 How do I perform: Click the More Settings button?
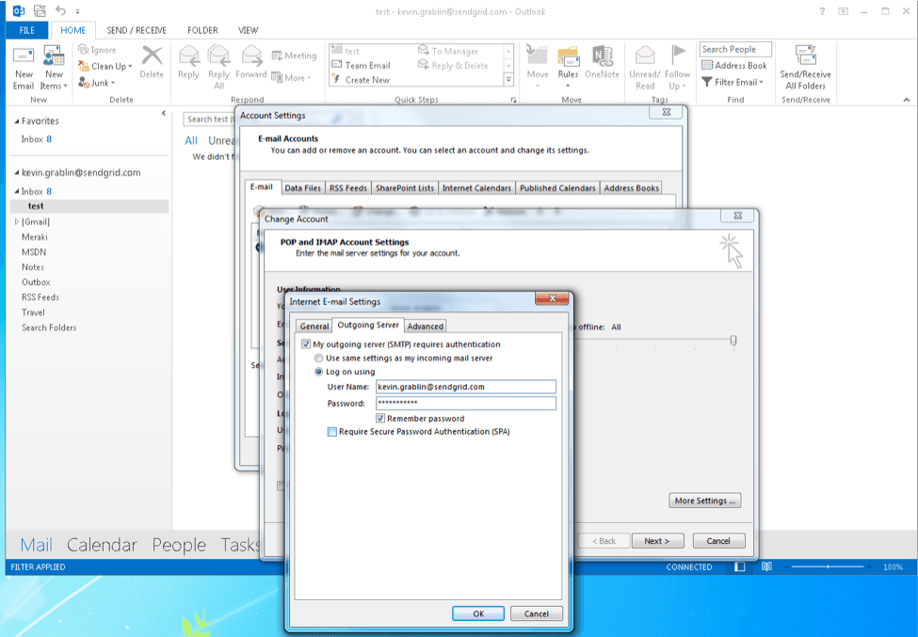coord(704,500)
